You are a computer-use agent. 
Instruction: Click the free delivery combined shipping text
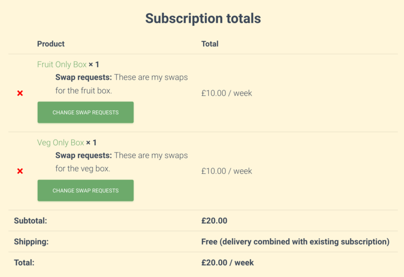[295, 242]
